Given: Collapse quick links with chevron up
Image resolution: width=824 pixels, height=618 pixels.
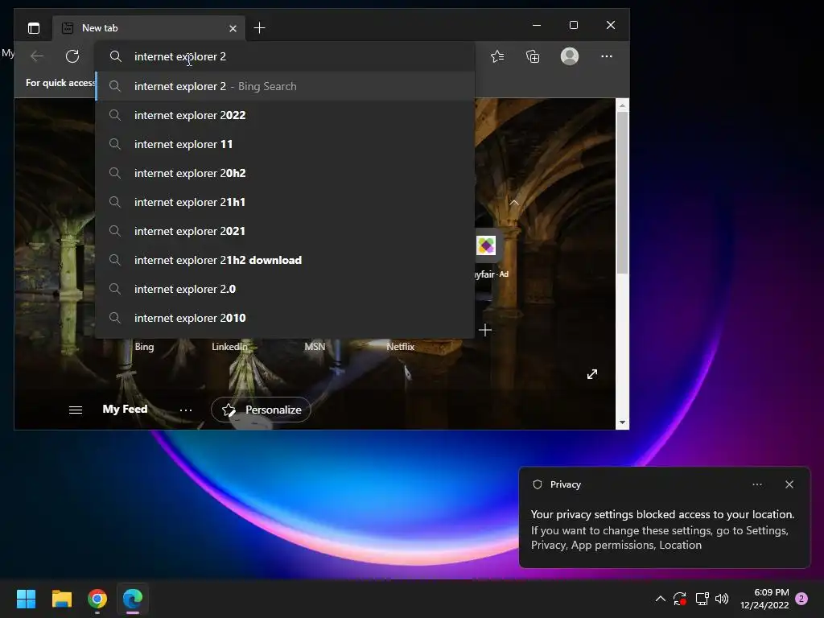Looking at the screenshot, I should (x=514, y=202).
